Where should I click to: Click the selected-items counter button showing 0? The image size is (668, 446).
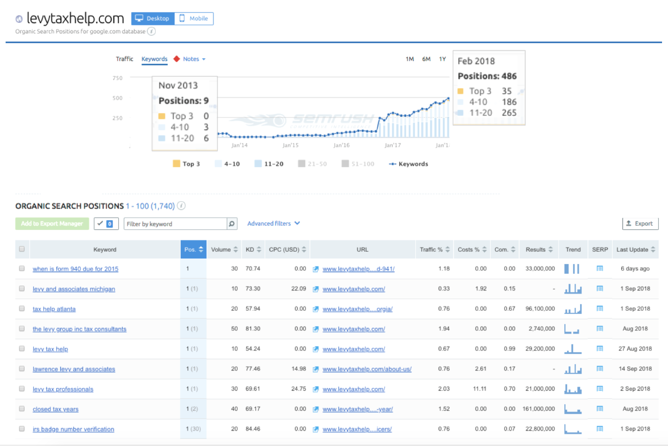(106, 223)
